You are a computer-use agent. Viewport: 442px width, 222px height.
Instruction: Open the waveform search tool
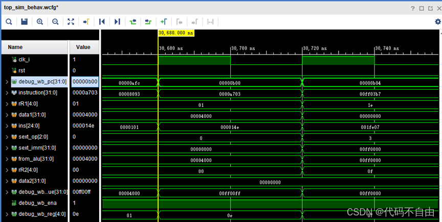tap(9, 21)
